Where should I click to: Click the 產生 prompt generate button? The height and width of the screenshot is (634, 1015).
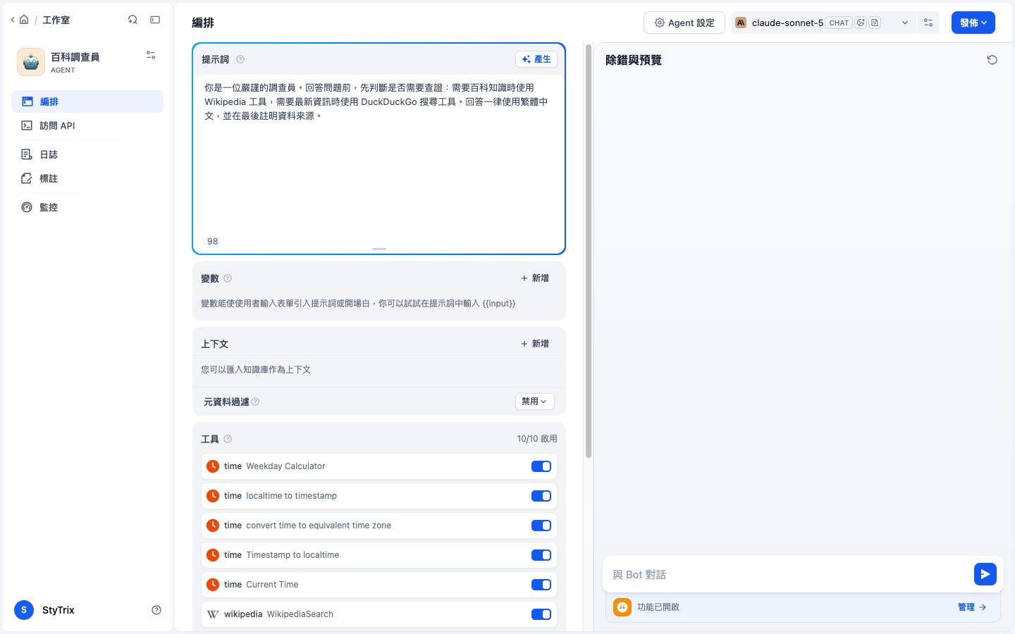pos(536,59)
